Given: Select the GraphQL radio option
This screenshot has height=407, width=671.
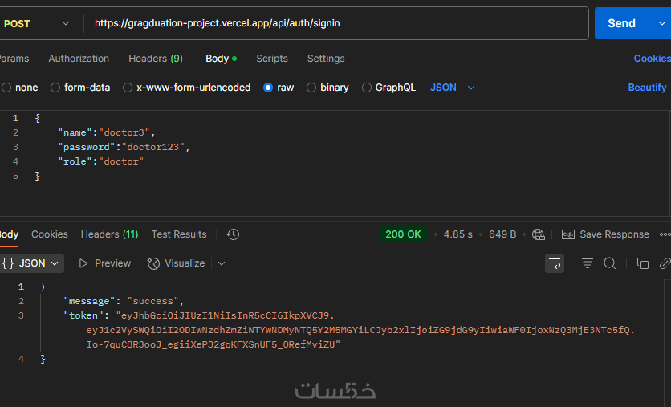Looking at the screenshot, I should tap(367, 88).
